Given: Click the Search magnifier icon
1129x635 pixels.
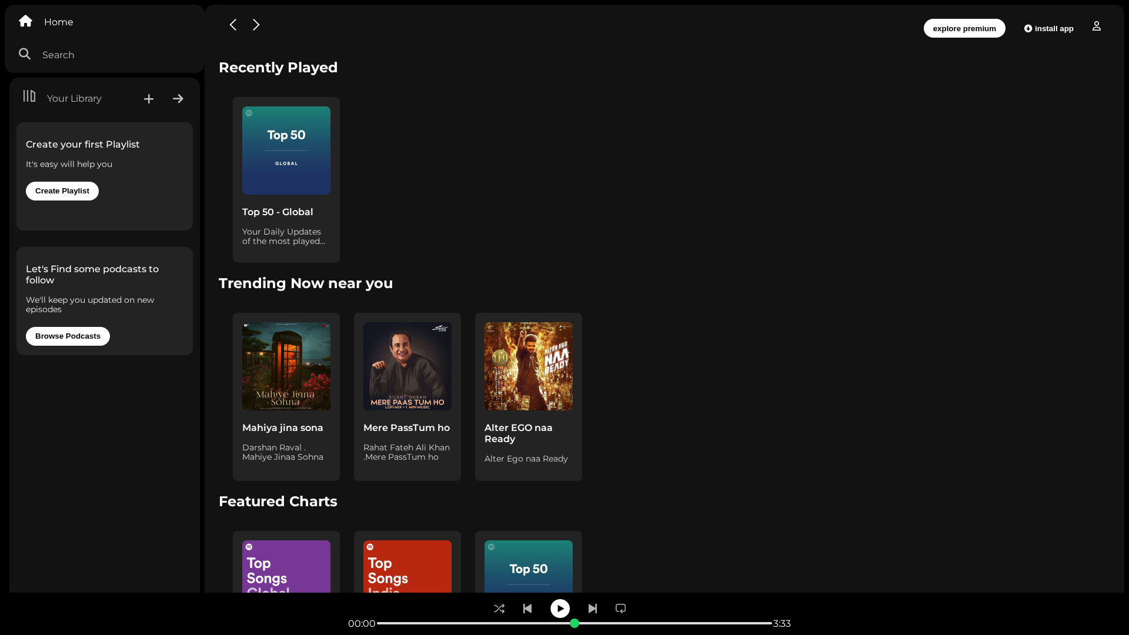Looking at the screenshot, I should [25, 54].
